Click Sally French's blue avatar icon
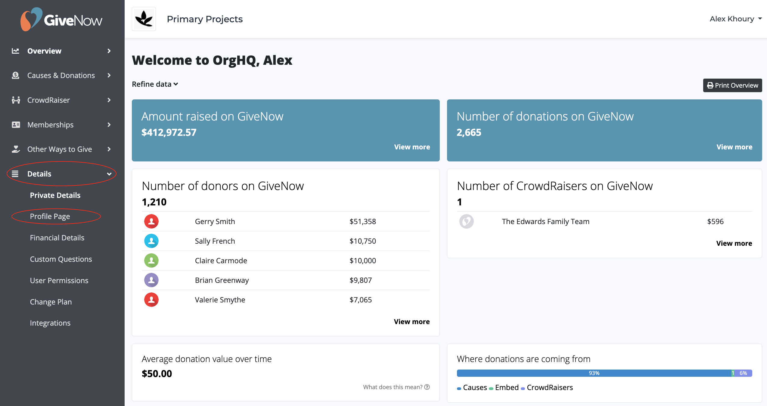This screenshot has width=767, height=406. coord(151,241)
